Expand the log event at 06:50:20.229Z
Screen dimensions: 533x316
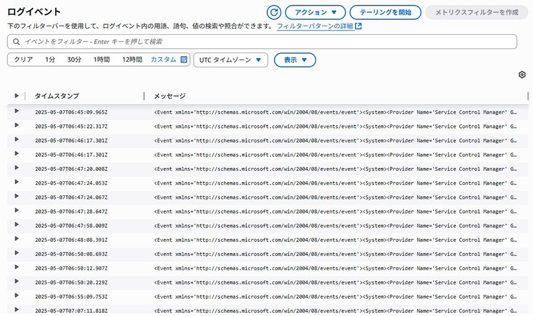coord(17,281)
